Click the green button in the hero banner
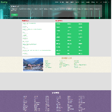112x112 pixels. 14,15
